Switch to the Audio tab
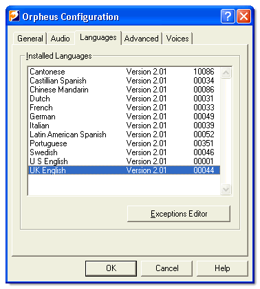The image size is (260, 289). click(61, 39)
